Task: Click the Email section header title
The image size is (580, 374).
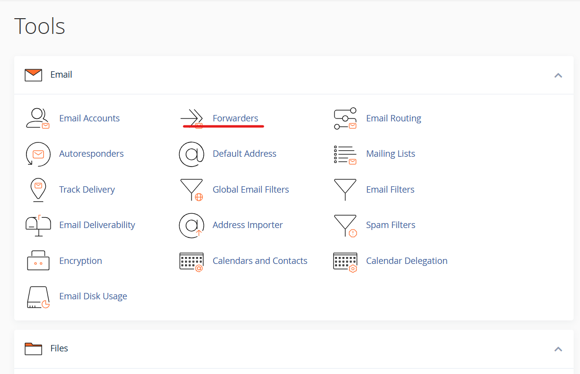Action: coord(61,75)
